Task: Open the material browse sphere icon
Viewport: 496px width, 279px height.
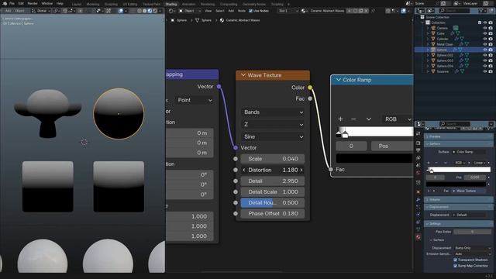Action: click(x=305, y=11)
